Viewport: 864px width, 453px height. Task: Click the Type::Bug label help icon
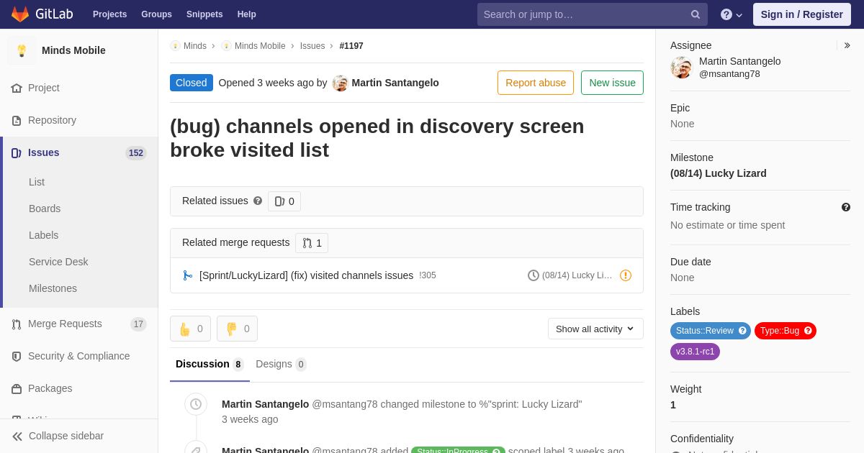coord(808,331)
